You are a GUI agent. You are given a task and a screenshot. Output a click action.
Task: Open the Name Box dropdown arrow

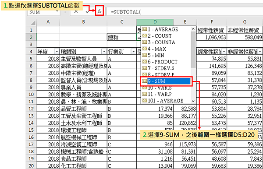(57, 11)
